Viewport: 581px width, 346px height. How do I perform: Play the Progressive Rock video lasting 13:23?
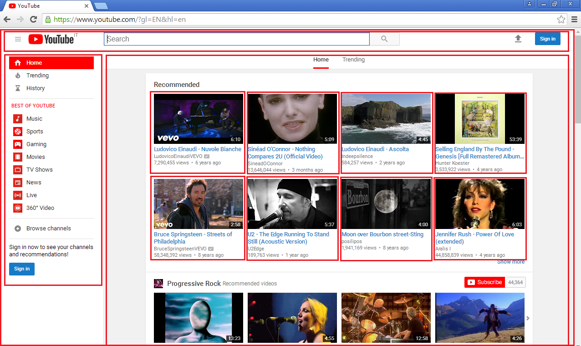point(199,318)
